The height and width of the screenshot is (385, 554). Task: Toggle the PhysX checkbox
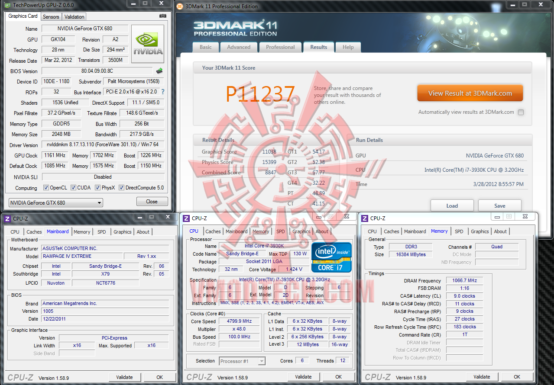click(98, 188)
